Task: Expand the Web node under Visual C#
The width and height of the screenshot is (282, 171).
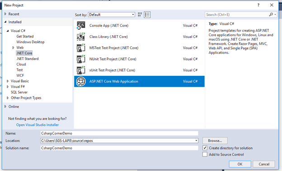Action: (x=13, y=47)
